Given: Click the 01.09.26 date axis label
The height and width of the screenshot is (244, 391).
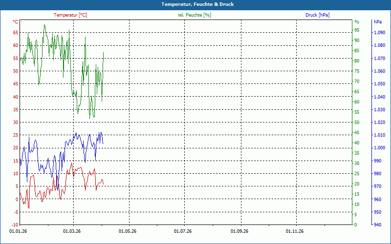Looking at the screenshot, I should coord(240,231).
